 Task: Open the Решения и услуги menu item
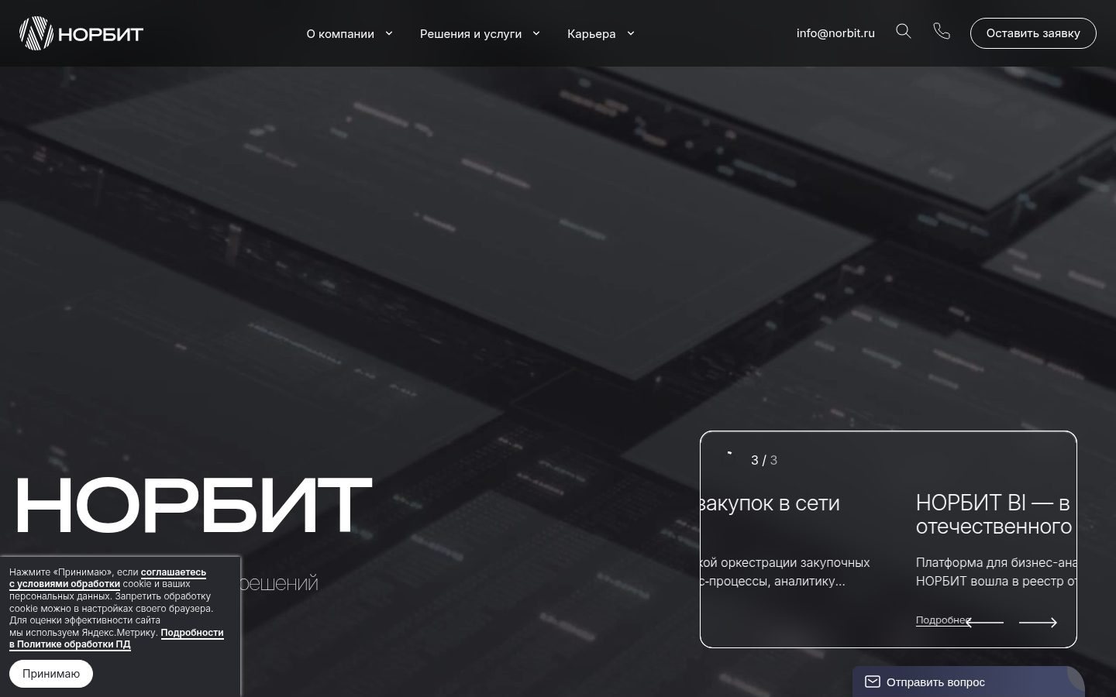click(x=470, y=33)
